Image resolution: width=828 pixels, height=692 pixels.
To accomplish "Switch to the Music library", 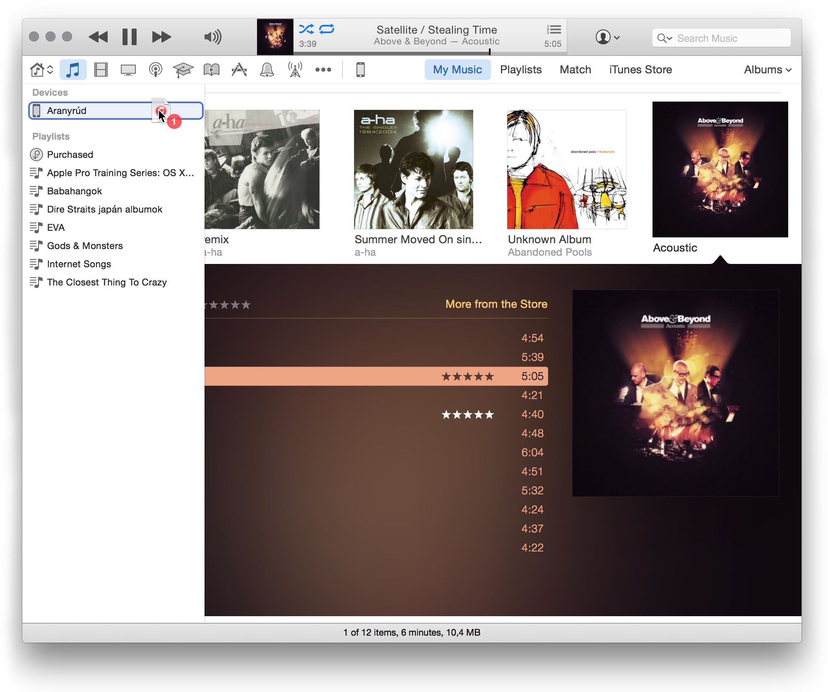I will tap(73, 70).
